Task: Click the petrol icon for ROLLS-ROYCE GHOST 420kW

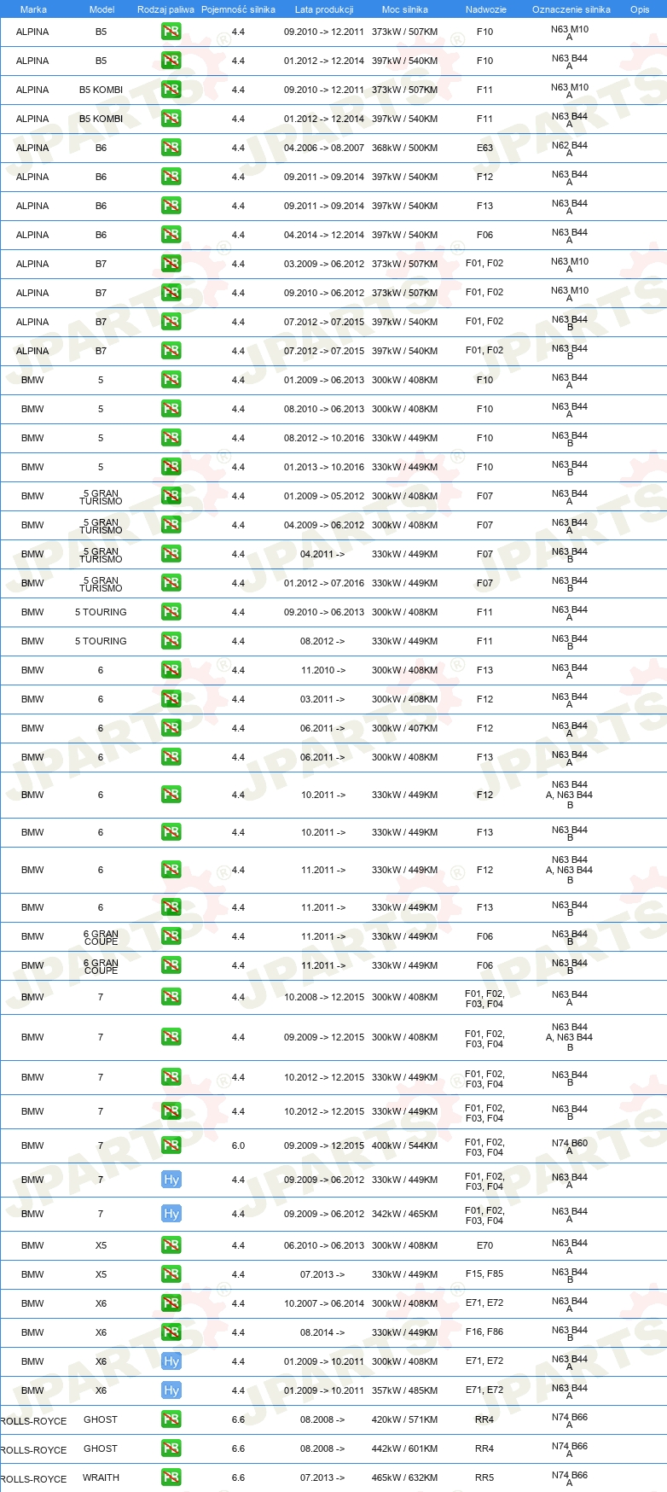Action: pos(171,1419)
